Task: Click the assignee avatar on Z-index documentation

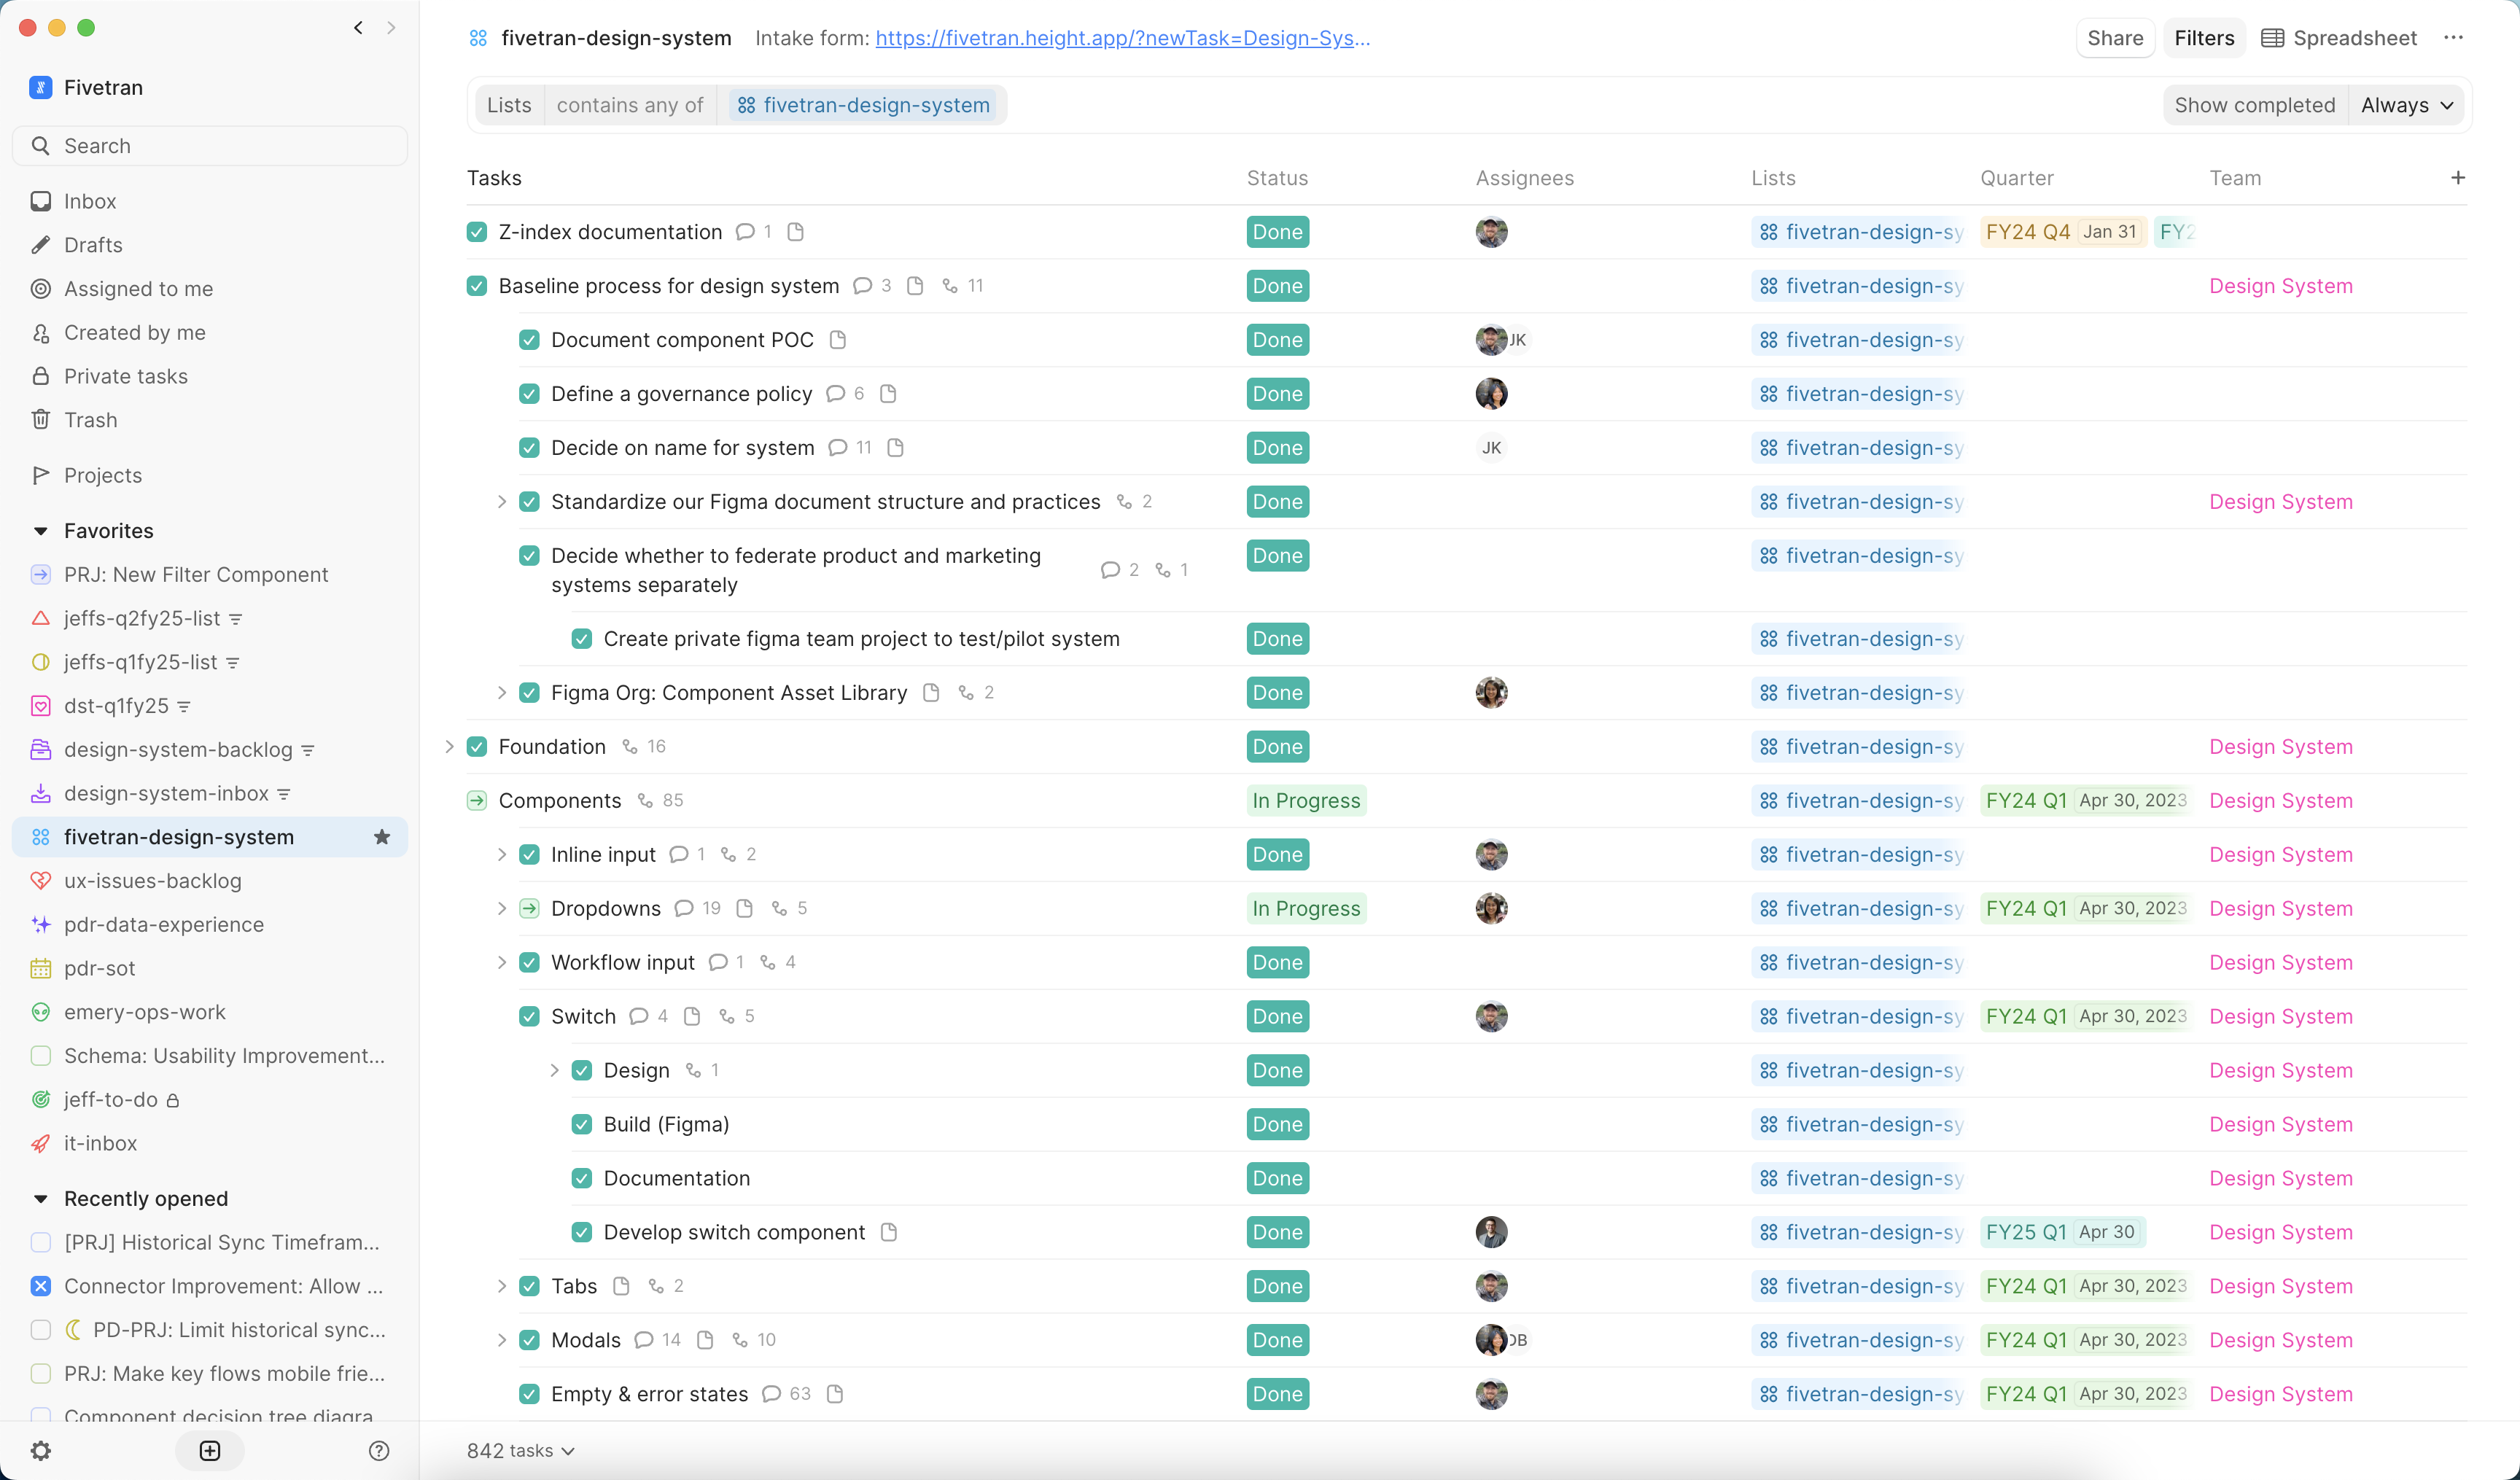Action: (1491, 232)
